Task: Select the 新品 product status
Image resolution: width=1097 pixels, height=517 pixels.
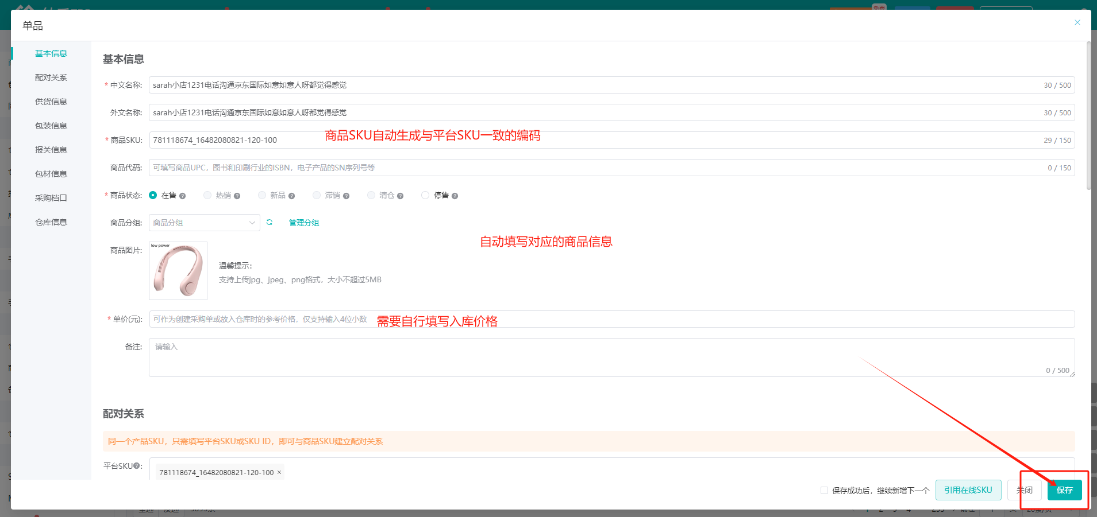Action: [x=262, y=195]
